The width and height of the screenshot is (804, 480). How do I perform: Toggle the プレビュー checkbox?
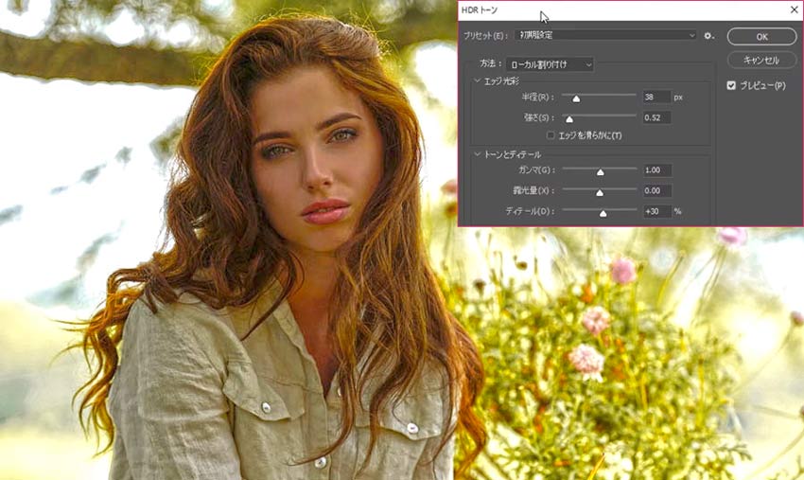point(731,85)
